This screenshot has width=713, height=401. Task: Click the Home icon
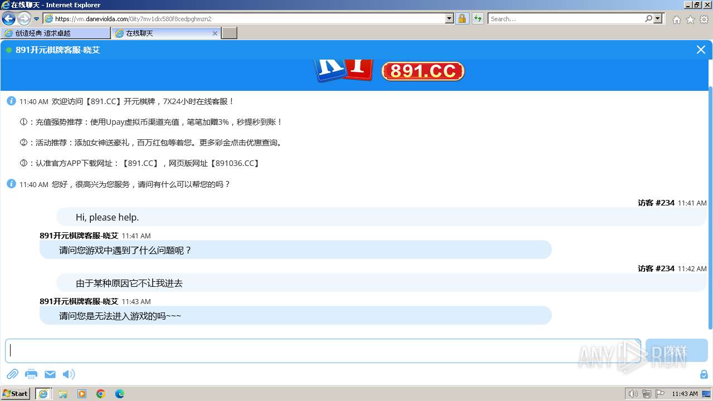676,19
